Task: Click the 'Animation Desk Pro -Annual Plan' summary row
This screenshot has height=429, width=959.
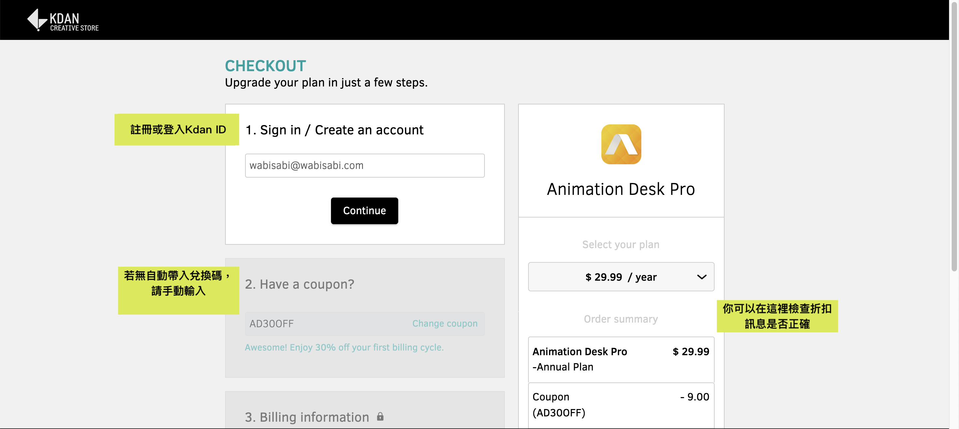Action: click(621, 359)
